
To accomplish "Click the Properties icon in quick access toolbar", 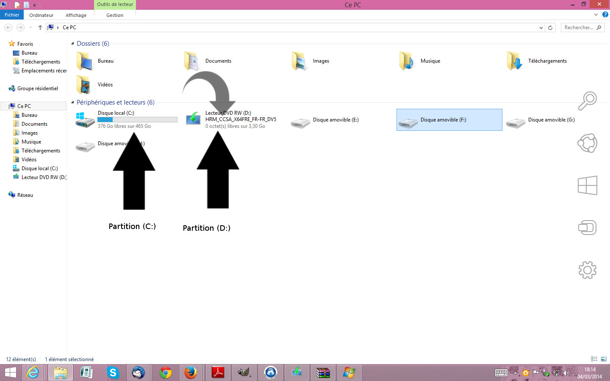I will coord(17,5).
